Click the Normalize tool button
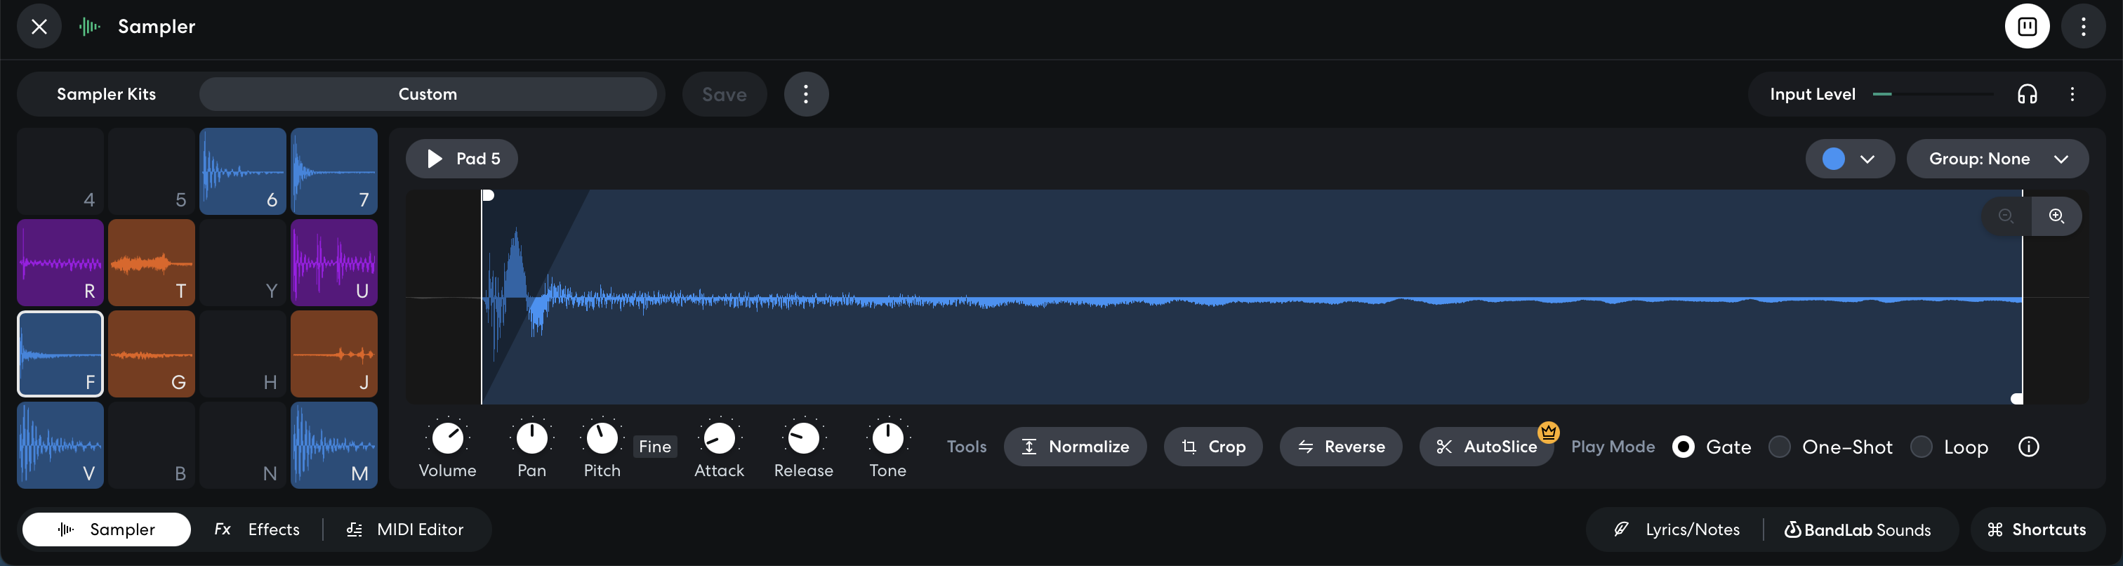The height and width of the screenshot is (566, 2123). pyautogui.click(x=1075, y=447)
